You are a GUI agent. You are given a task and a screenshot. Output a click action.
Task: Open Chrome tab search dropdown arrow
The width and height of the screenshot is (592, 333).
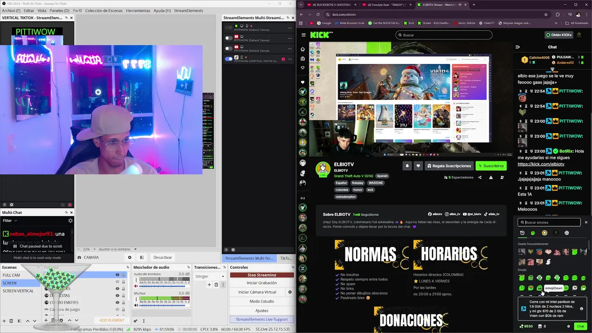[x=302, y=5]
